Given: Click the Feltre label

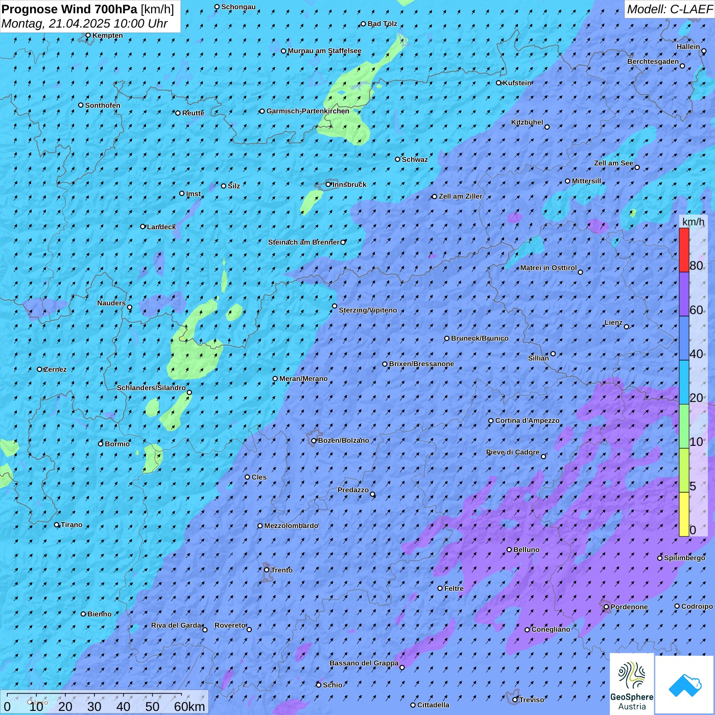Looking at the screenshot, I should [454, 588].
